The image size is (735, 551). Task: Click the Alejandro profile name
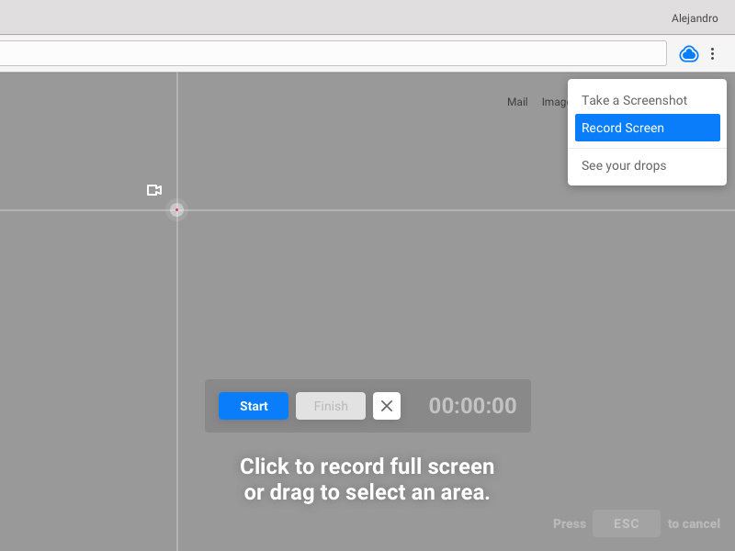point(695,18)
